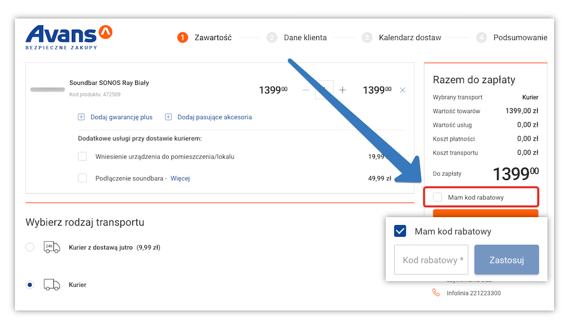569x329 pixels.
Task: Click the Kurier truck icon
Action: coord(52,285)
